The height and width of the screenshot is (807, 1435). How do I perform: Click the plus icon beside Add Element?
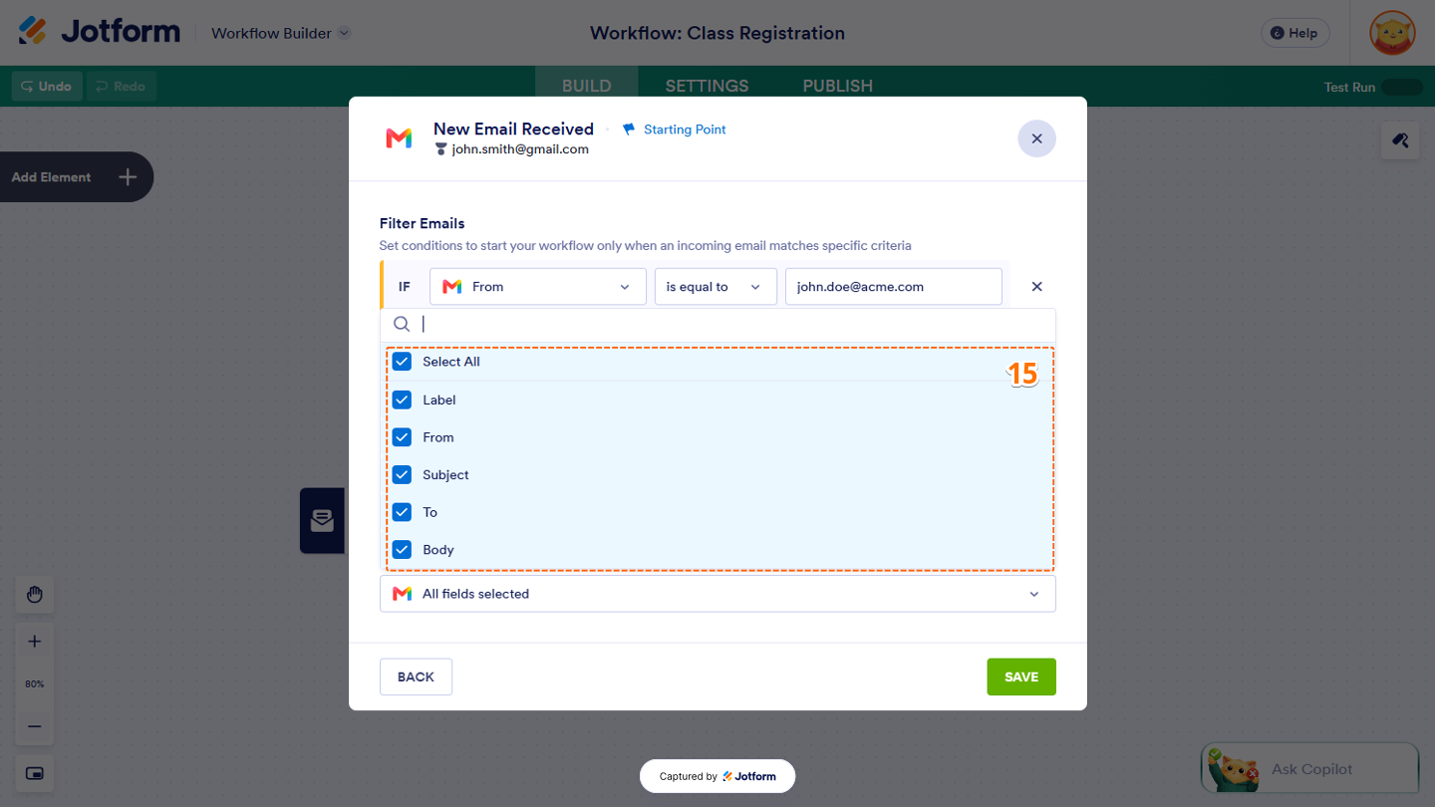(x=128, y=177)
